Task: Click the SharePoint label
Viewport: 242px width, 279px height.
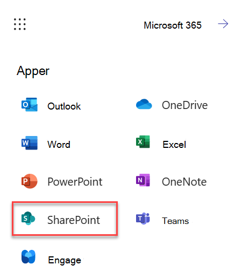Action: (x=74, y=220)
